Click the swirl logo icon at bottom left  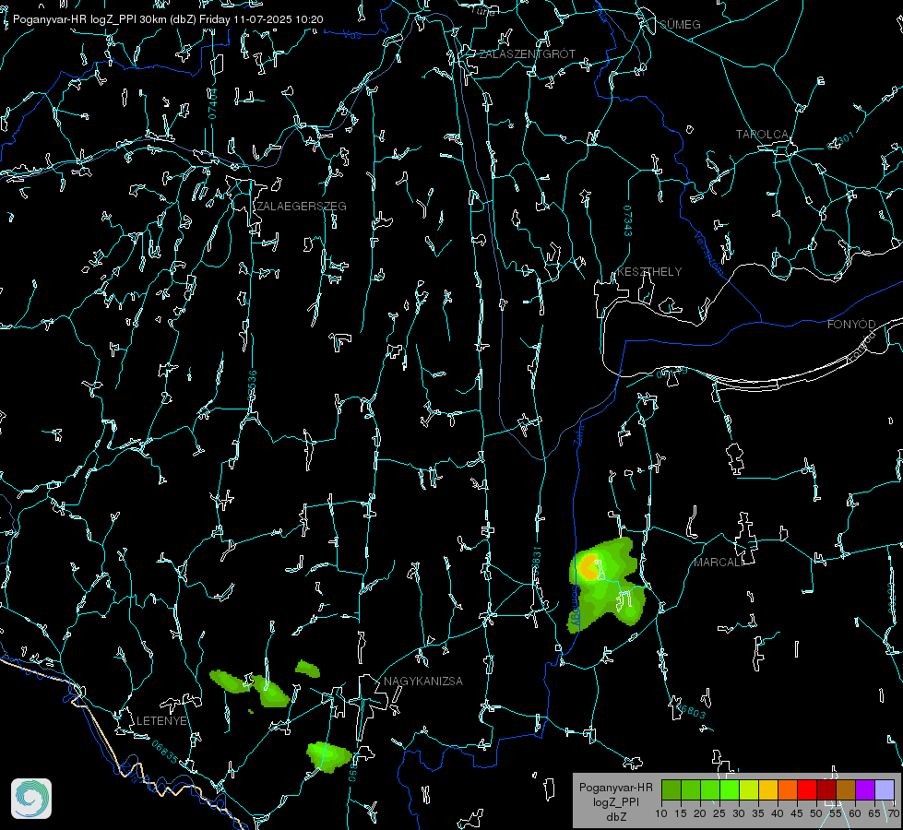(31, 799)
